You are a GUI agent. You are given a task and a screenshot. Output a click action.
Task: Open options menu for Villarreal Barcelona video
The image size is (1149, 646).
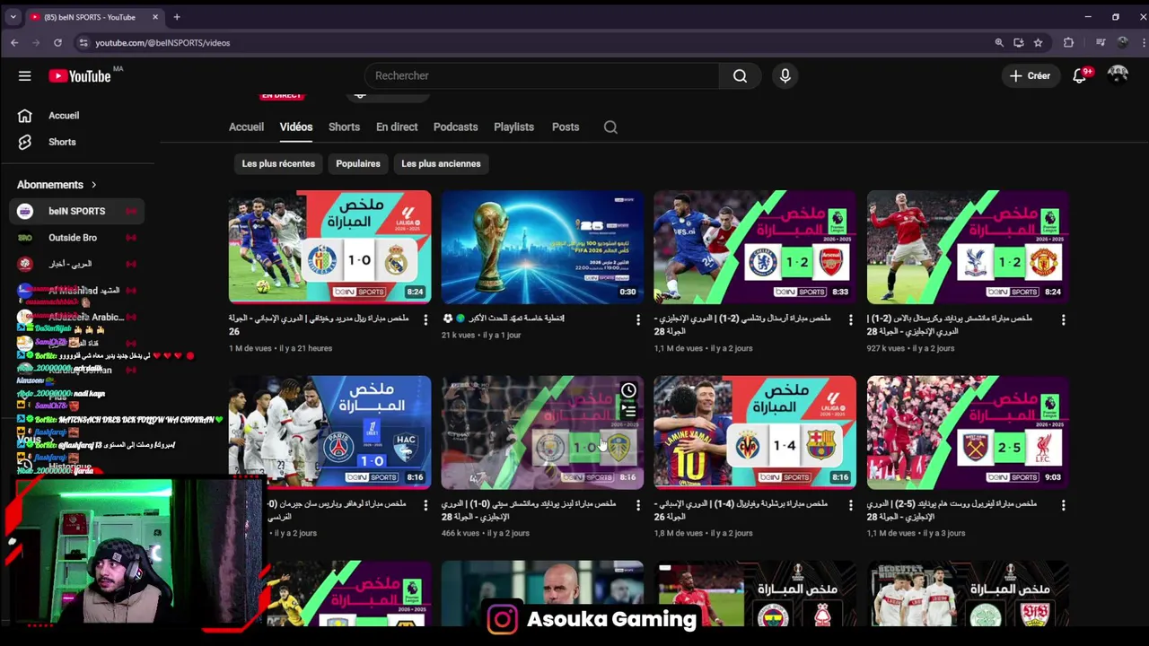tap(851, 505)
